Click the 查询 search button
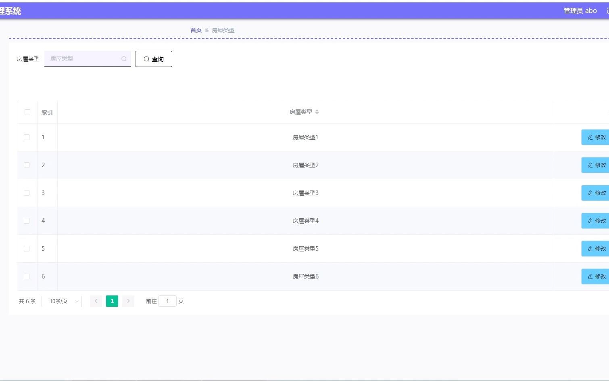This screenshot has width=609, height=381. [x=154, y=59]
